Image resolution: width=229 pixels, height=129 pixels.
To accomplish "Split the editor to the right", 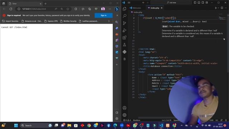I will tap(222, 8).
